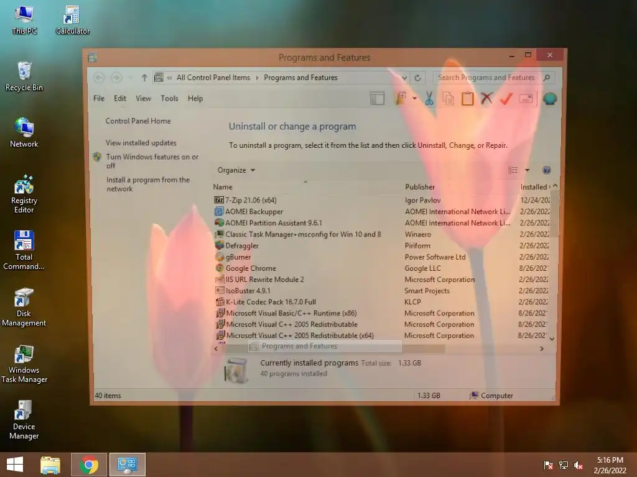The image size is (637, 477).
Task: Select Disk Management desktop icon
Action: tap(24, 307)
